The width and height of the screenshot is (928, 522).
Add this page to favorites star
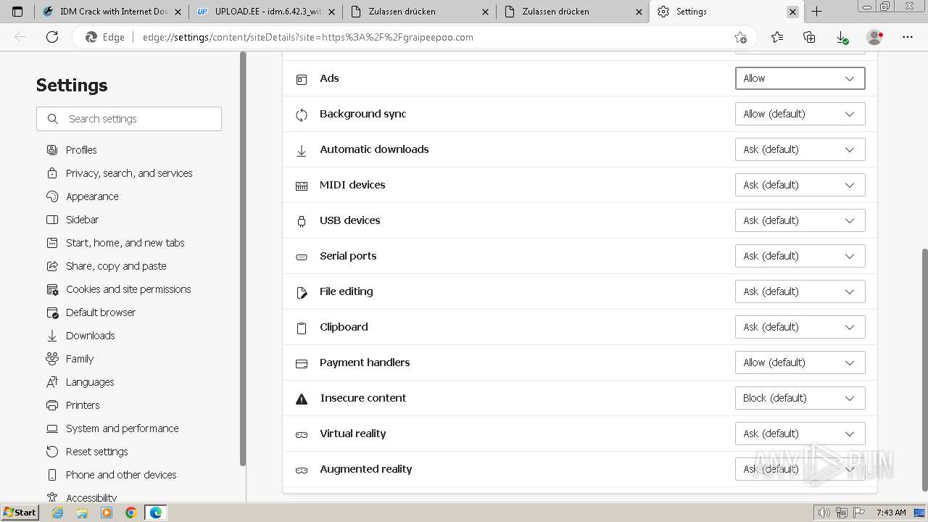point(740,37)
